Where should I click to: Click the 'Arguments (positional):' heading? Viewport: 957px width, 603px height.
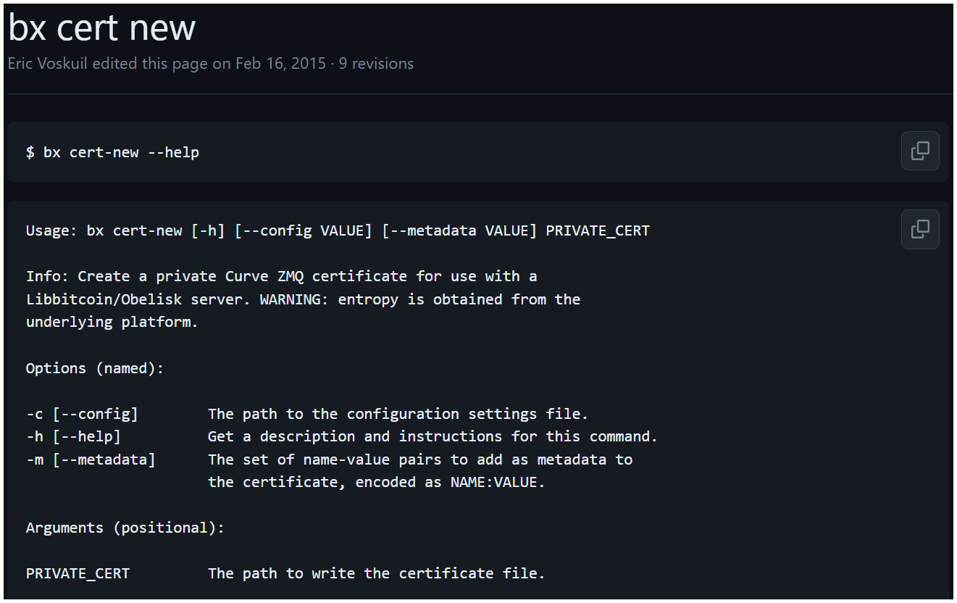125,528
